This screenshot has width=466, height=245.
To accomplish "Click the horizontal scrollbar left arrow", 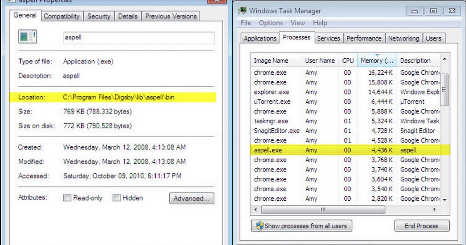I will pyautogui.click(x=256, y=210).
